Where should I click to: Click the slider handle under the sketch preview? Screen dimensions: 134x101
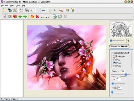pyautogui.click(x=111, y=41)
